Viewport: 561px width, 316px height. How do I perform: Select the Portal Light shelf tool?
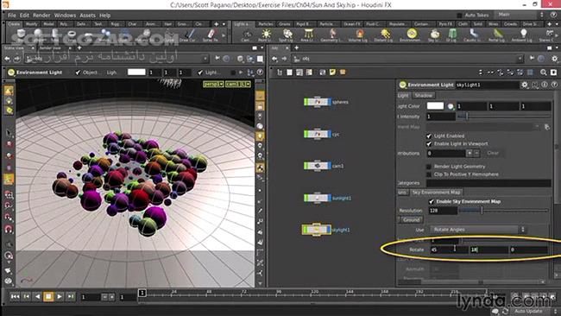pos(498,35)
